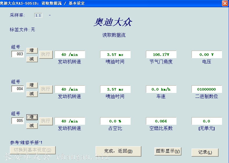Image resolution: width=229 pixels, height=163 pixels.
Task: Click 喷油时间 label in group 003
Action: pos(115,62)
